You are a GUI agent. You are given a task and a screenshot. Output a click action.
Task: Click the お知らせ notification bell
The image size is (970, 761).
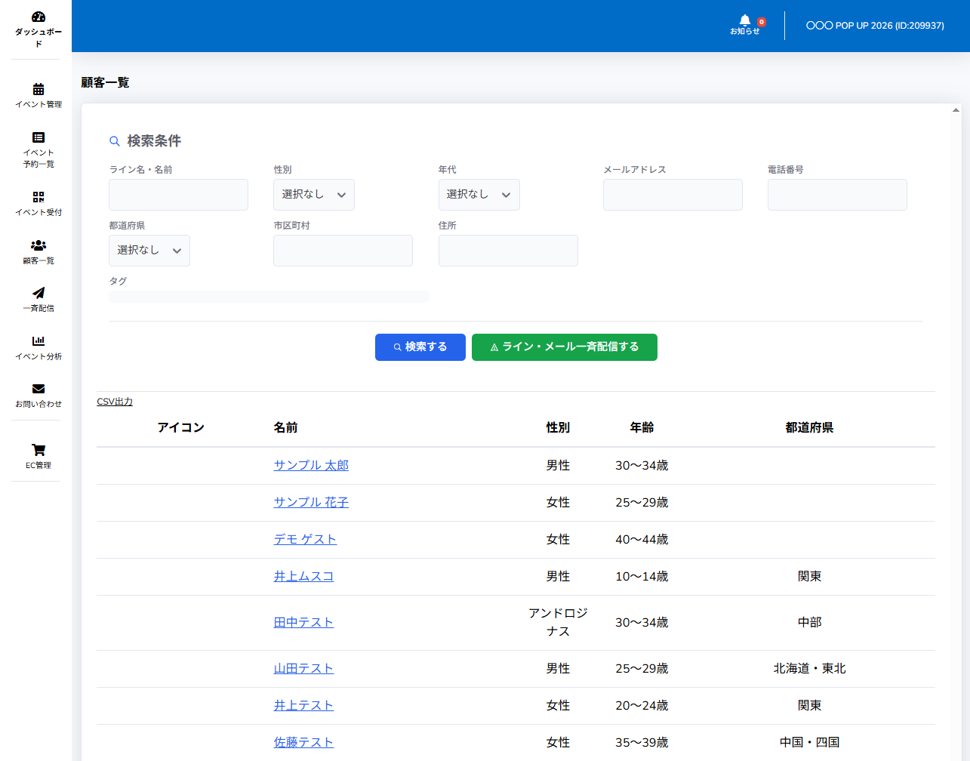pos(745,25)
